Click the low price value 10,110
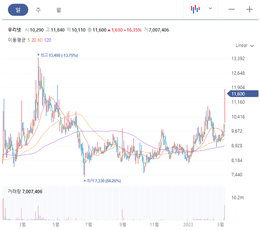Image resolution: width=260 pixels, height=230 pixels. [x=78, y=30]
